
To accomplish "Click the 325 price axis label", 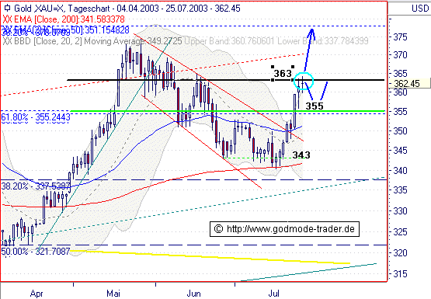I will [x=400, y=232].
